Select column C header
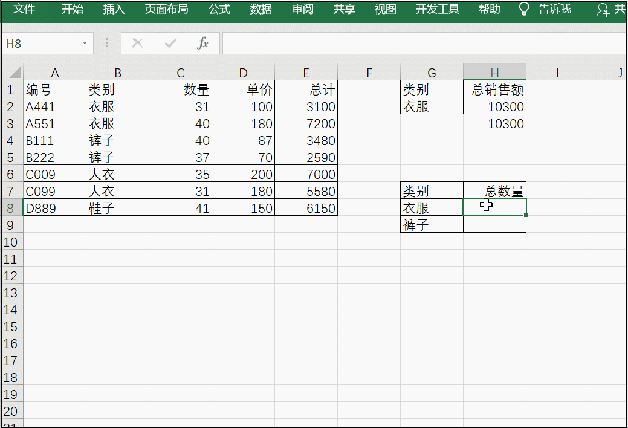 pos(181,73)
